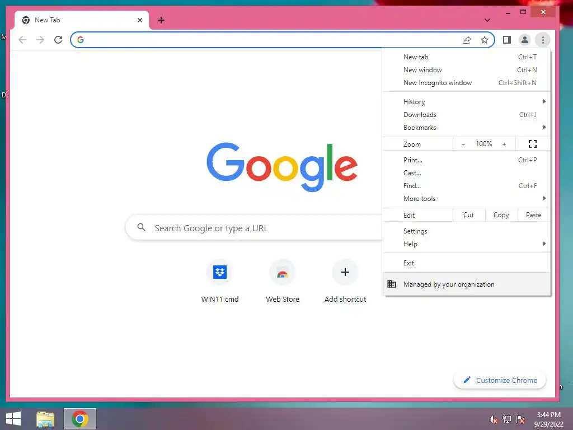Select New window menu entry
The height and width of the screenshot is (430, 573).
[466, 70]
